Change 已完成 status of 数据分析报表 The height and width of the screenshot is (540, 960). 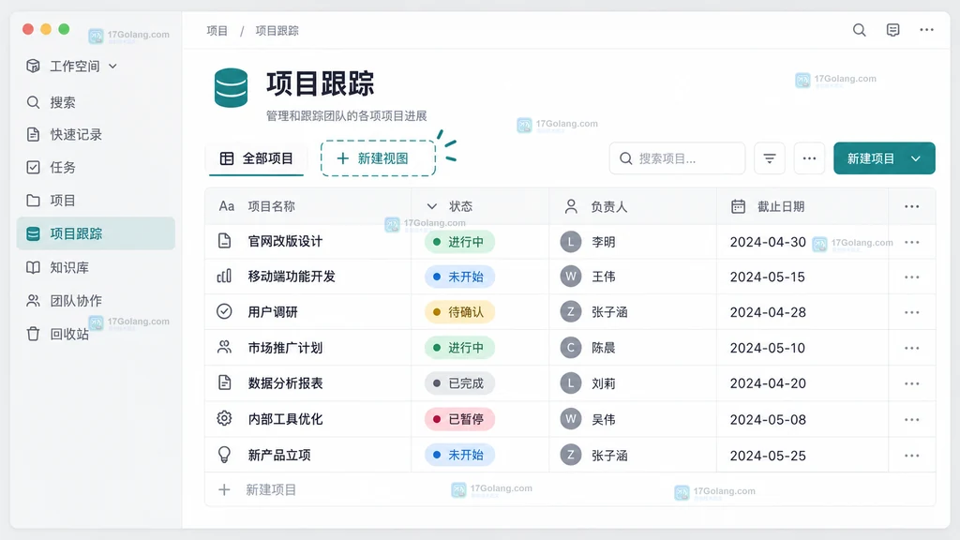pos(459,383)
